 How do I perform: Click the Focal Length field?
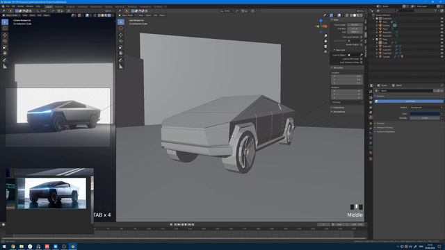pos(355,25)
